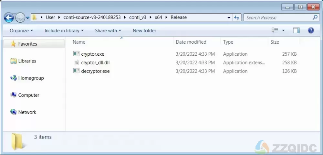This screenshot has height=155, width=323.
Task: Click the cryptor_dll.dll file icon
Action: (x=76, y=62)
